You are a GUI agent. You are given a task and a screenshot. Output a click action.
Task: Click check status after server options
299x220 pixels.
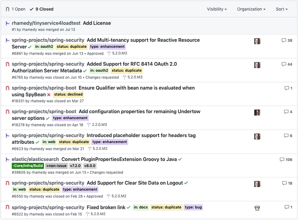(48, 118)
